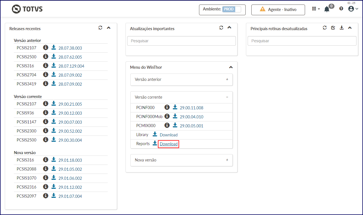363x215 pixels.
Task: Collapse Principais rotinas desatualizadas panel
Action: (350, 28)
